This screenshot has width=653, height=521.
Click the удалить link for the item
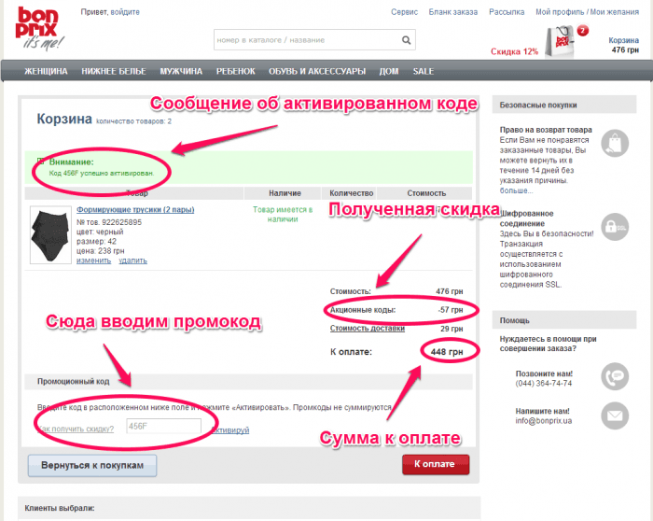tap(132, 260)
